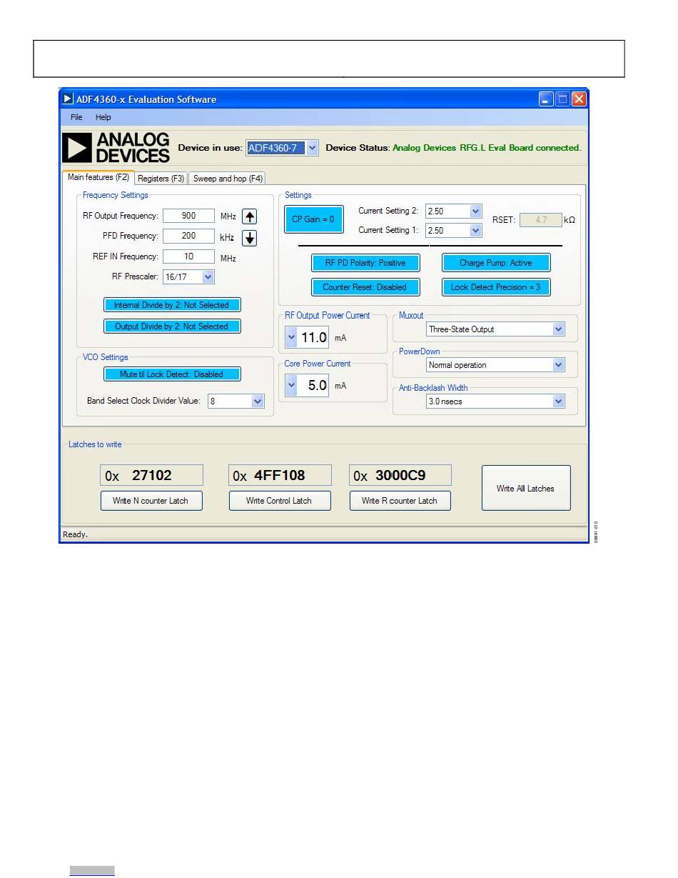Maximize the ADF4360-x Evaluation Software window
The image size is (678, 878).
pos(562,99)
